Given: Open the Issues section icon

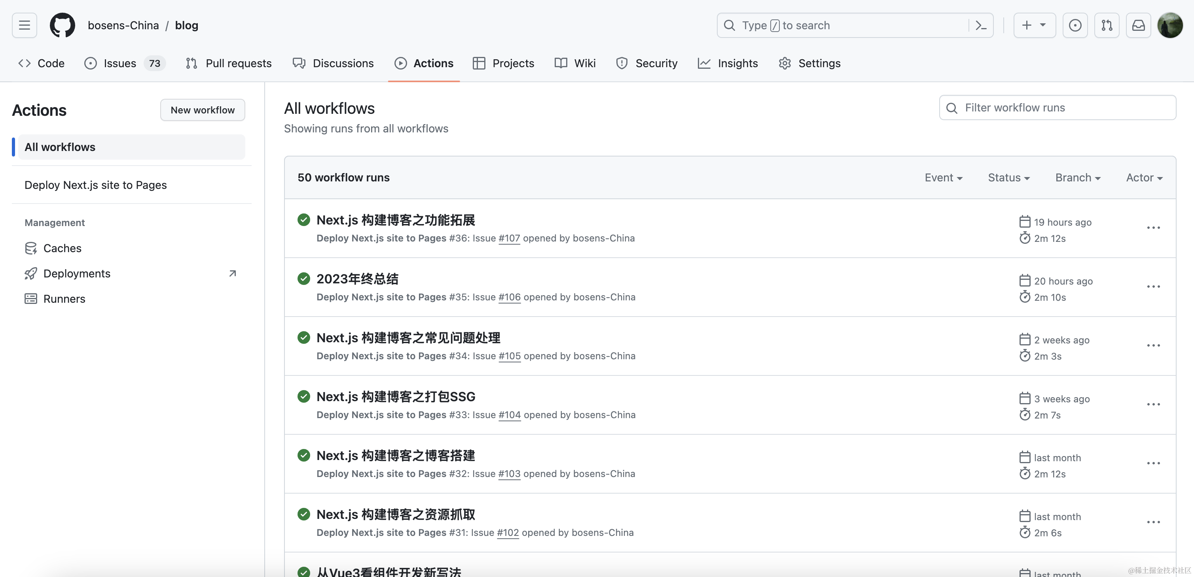Looking at the screenshot, I should (91, 62).
